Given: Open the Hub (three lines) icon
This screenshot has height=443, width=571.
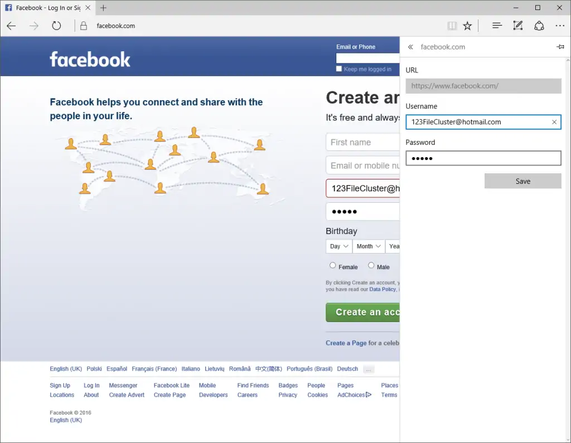Looking at the screenshot, I should click(497, 26).
